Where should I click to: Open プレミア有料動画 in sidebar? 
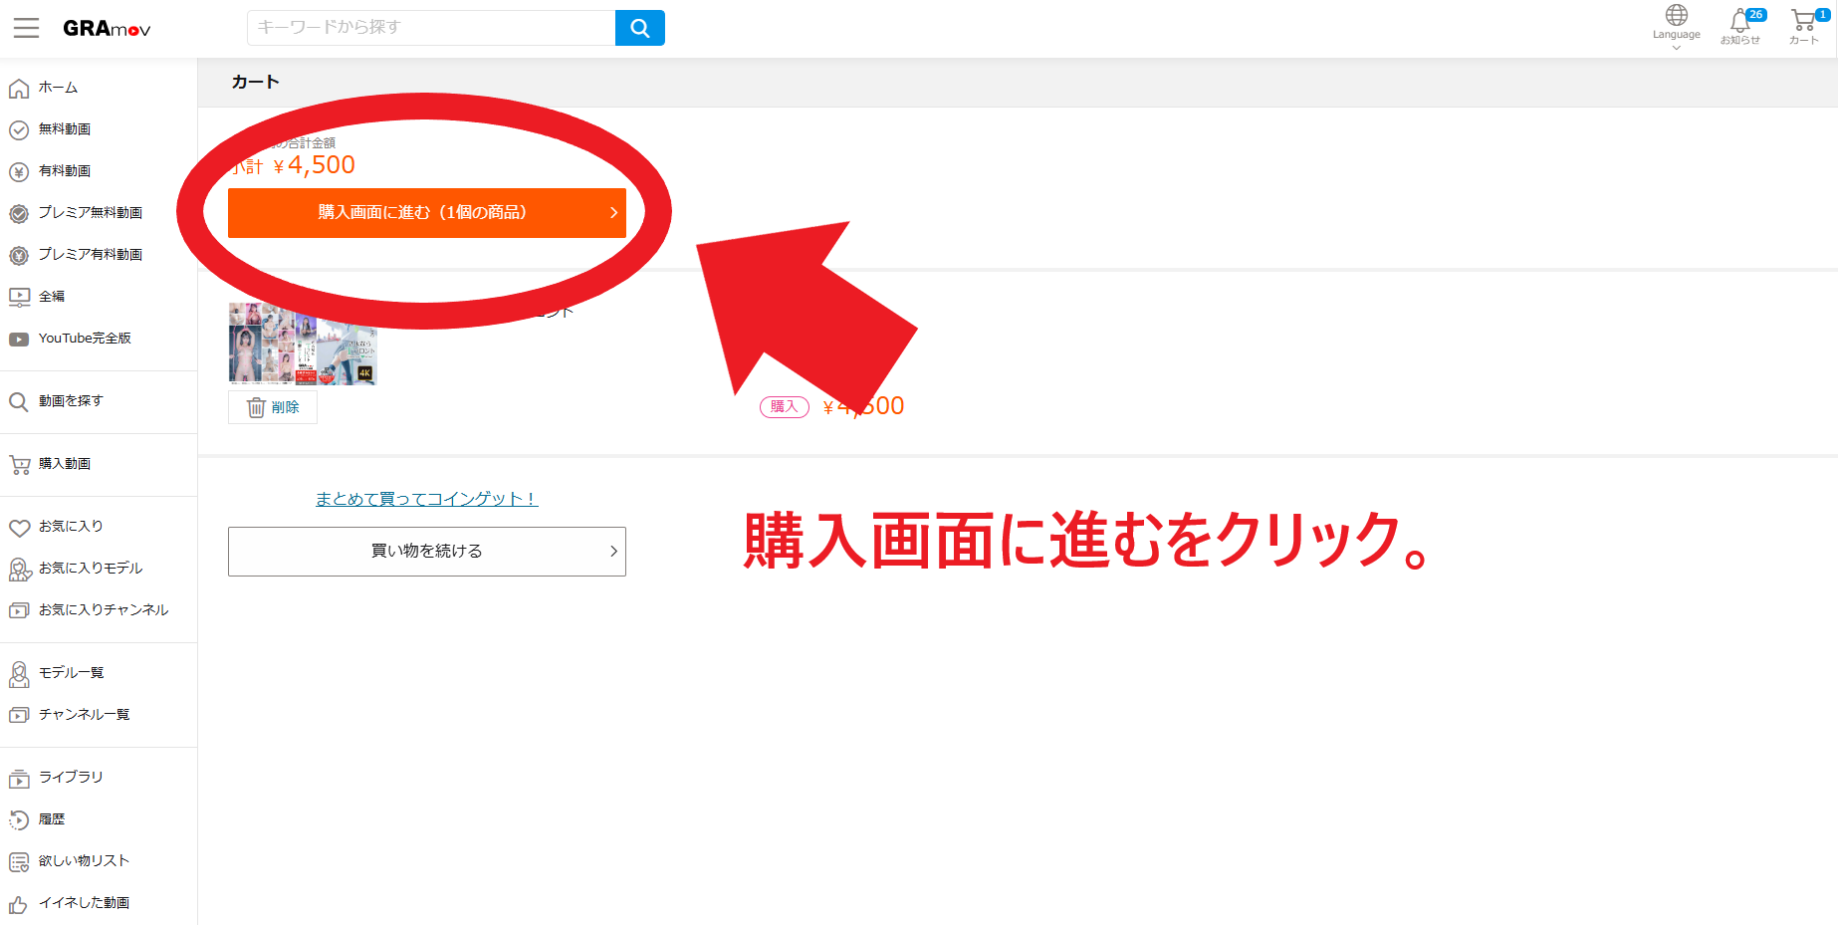(90, 255)
